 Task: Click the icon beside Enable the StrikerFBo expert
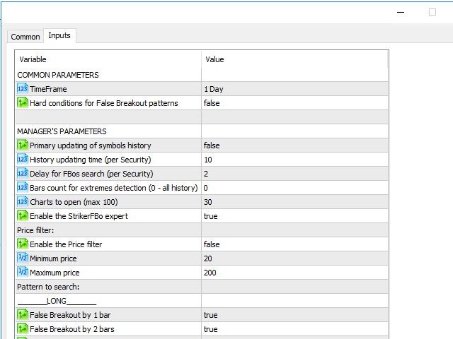(23, 216)
